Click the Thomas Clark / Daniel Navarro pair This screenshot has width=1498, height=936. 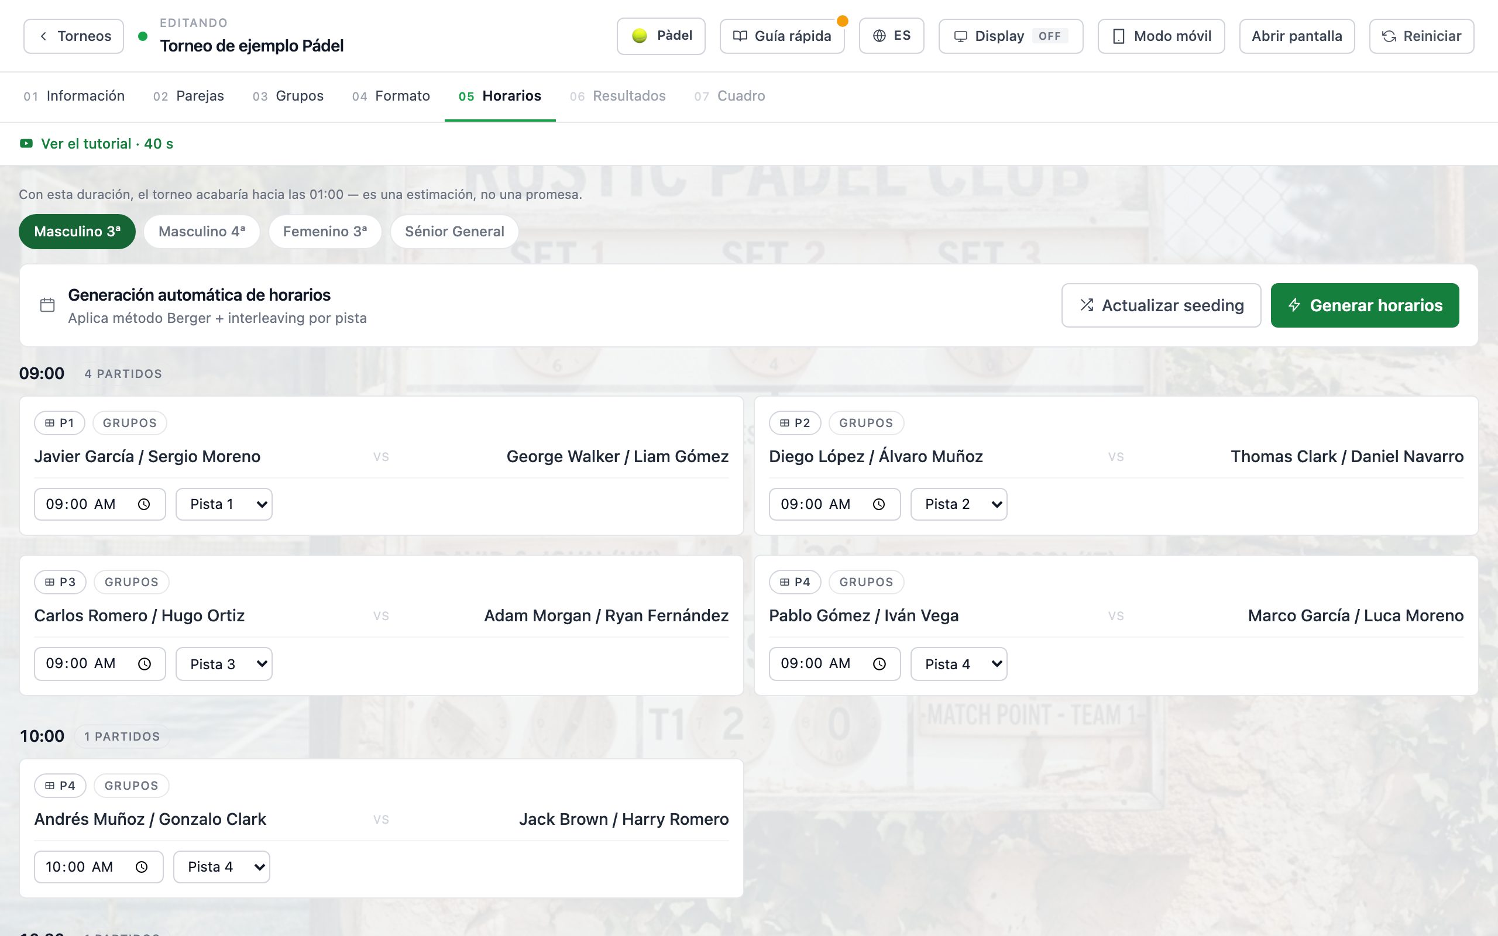tap(1347, 457)
